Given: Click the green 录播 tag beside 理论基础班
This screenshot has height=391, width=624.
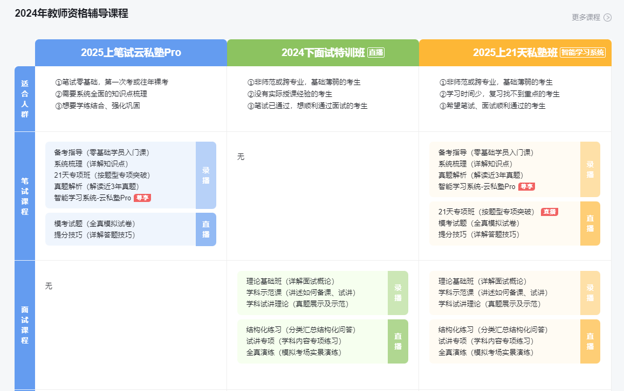Looking at the screenshot, I should tap(398, 293).
